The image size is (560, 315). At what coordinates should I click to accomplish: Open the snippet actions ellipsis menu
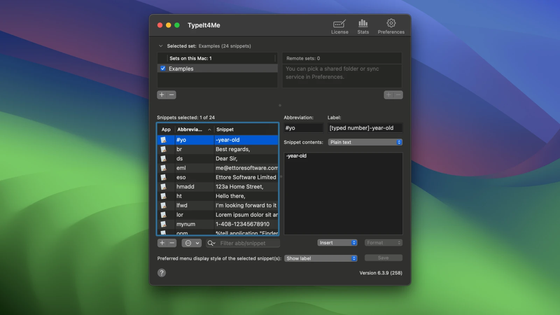[191, 243]
